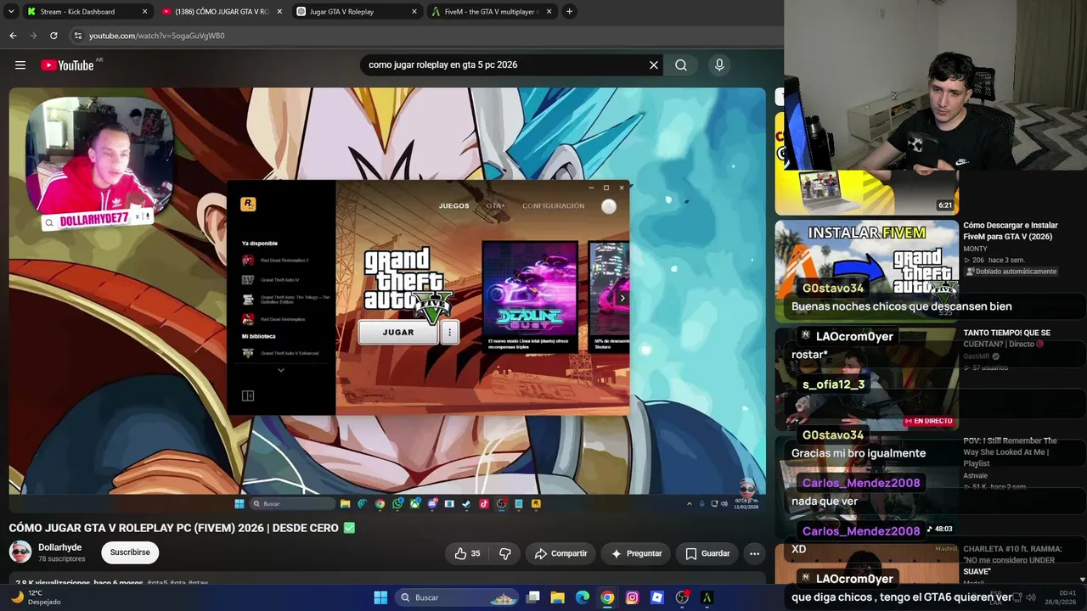This screenshot has width=1087, height=611.
Task: Select CONFIGURACIÓN in Rockstar launcher
Action: click(553, 206)
